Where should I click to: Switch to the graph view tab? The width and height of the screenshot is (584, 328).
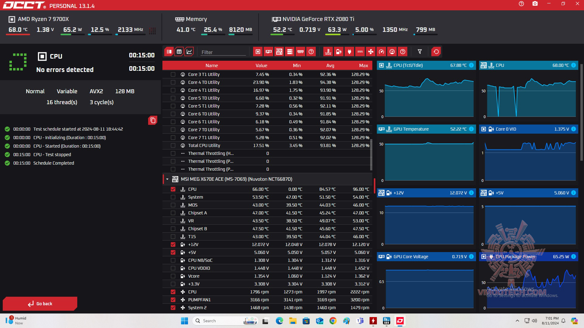pos(189,52)
